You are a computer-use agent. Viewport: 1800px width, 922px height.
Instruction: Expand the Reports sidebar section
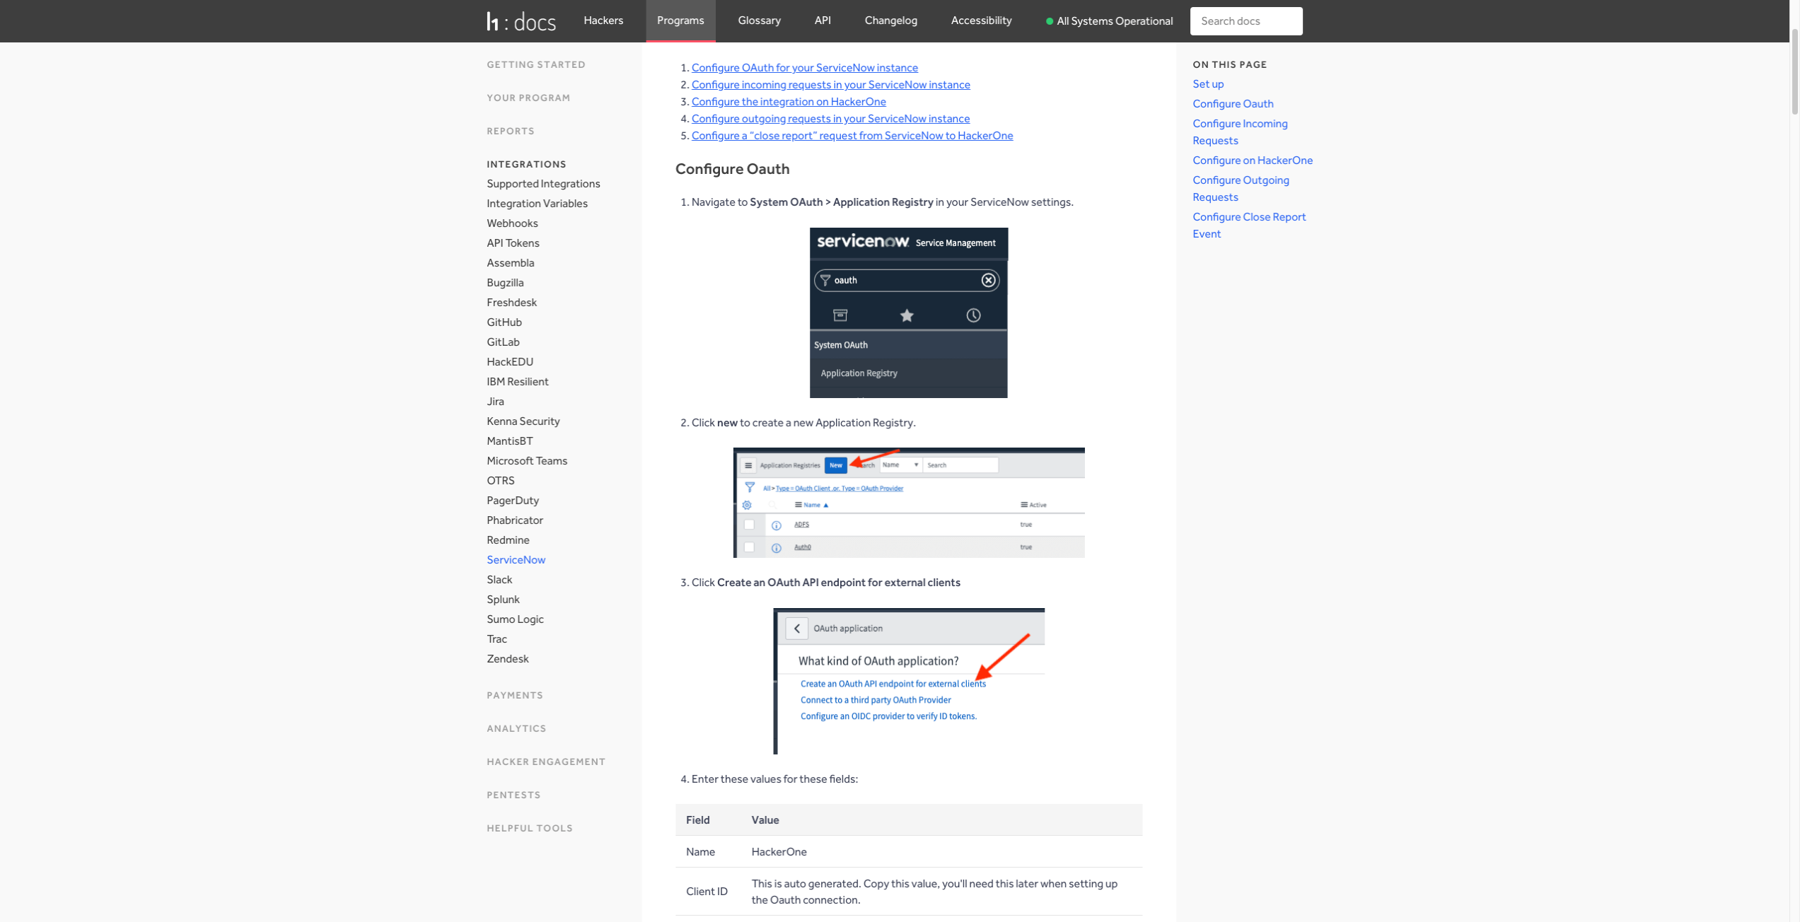pos(511,131)
